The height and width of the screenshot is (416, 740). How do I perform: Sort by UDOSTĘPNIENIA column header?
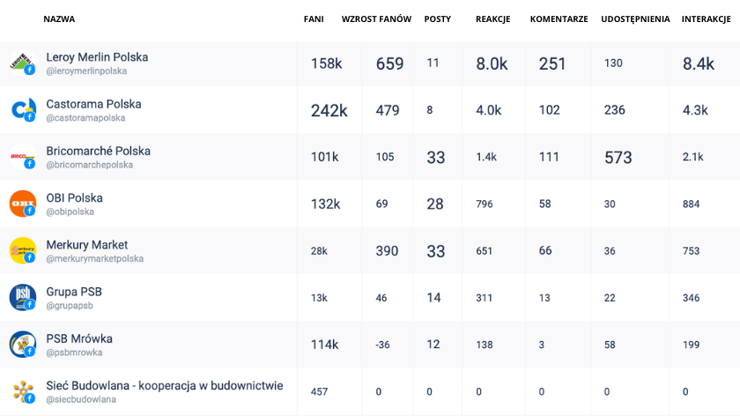[635, 19]
